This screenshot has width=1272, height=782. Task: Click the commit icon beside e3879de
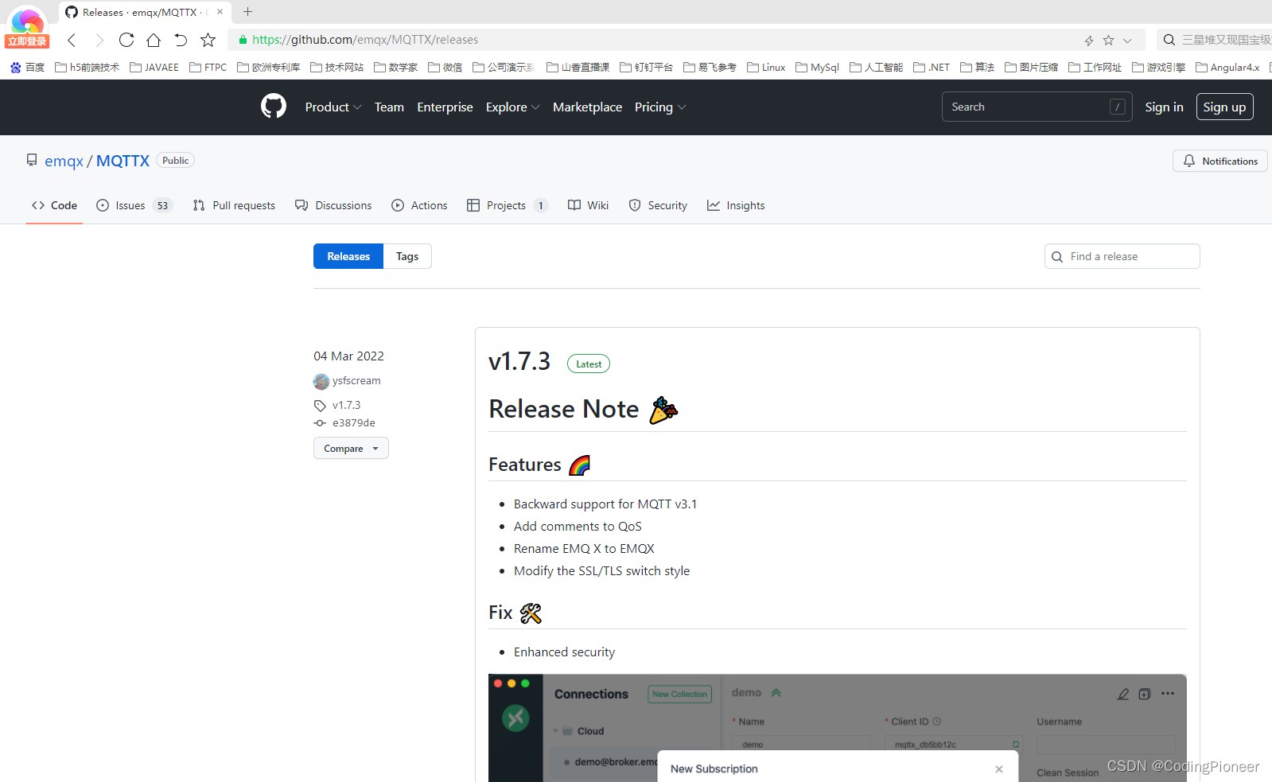[320, 423]
